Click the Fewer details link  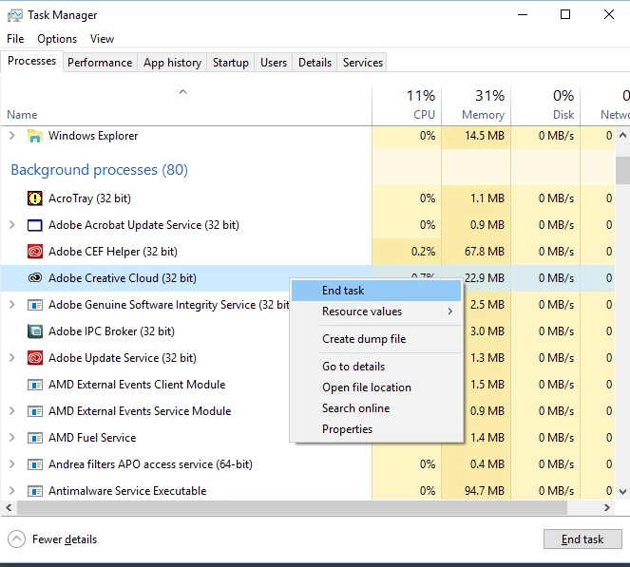tap(65, 539)
